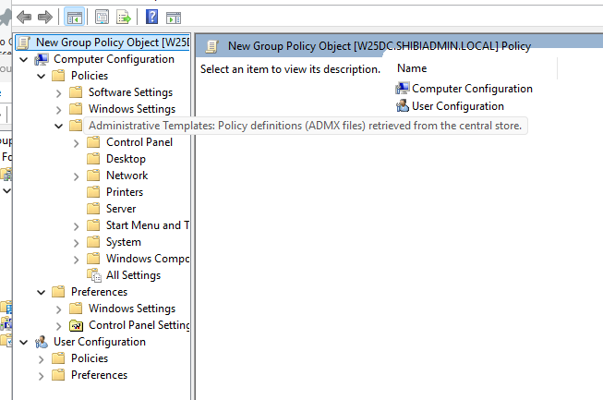Select the Control Panel Settings tree item
Screen dimensions: 603x400
click(139, 325)
